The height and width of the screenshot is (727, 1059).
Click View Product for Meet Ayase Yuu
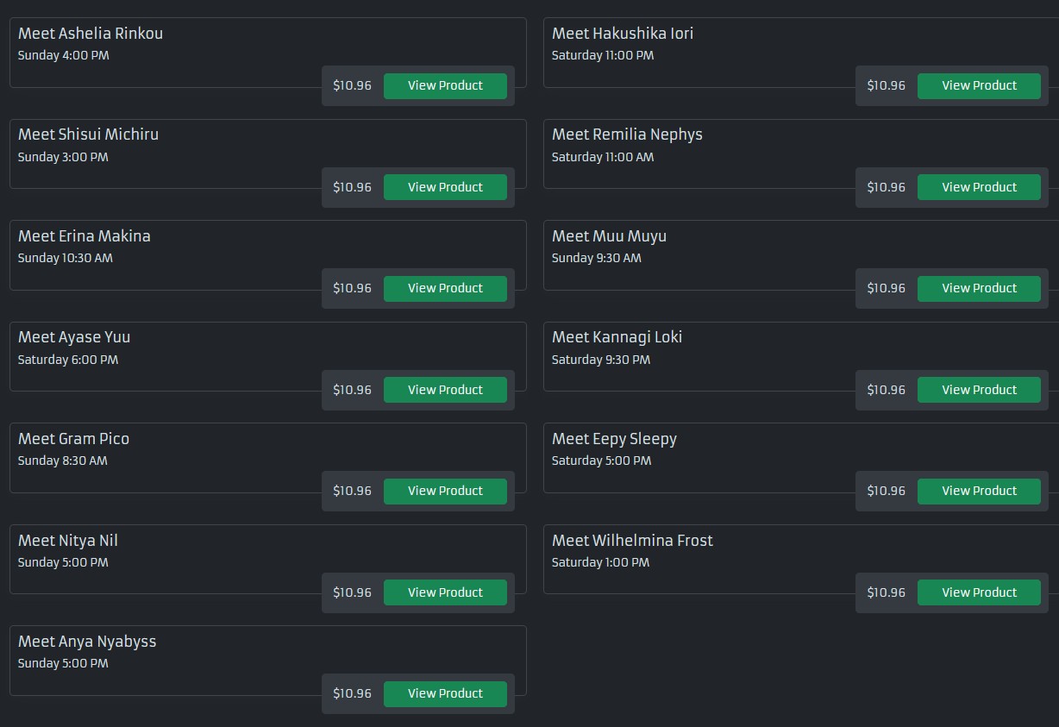[445, 390]
